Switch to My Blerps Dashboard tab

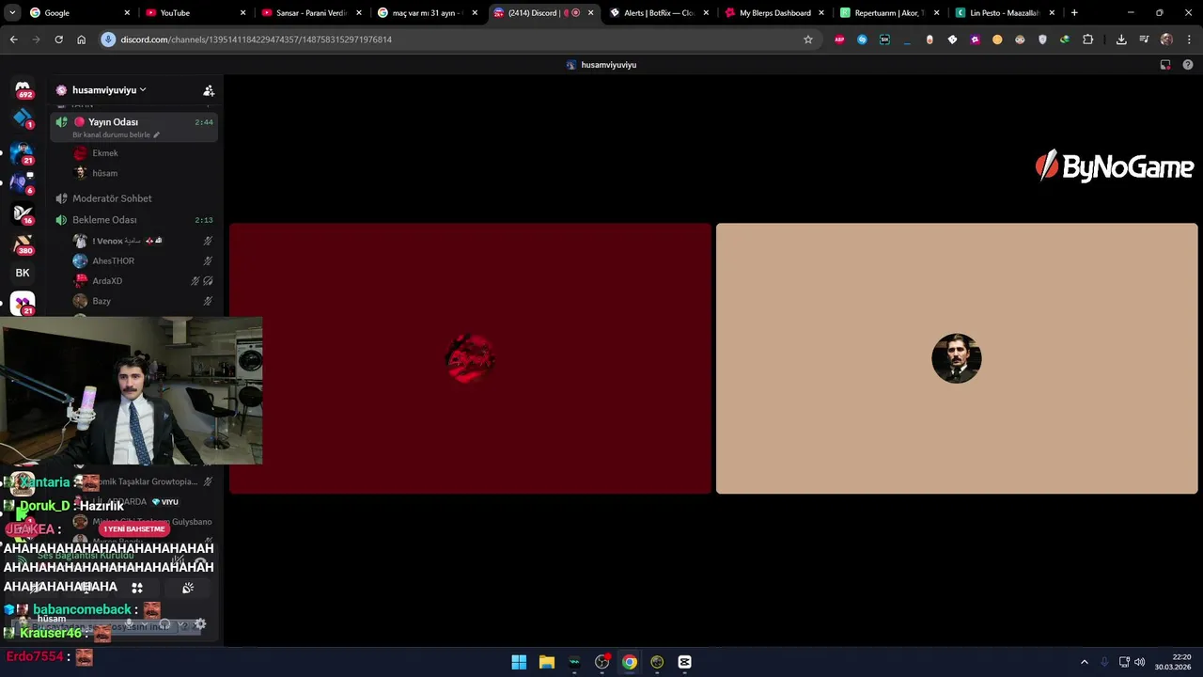tap(775, 13)
